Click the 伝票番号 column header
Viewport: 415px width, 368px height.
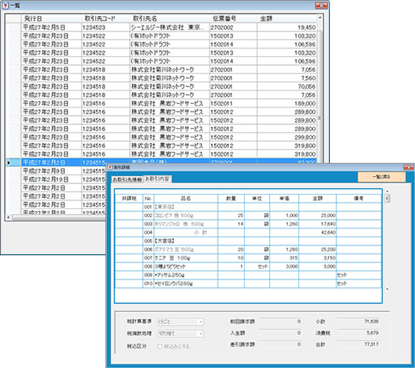(233, 18)
